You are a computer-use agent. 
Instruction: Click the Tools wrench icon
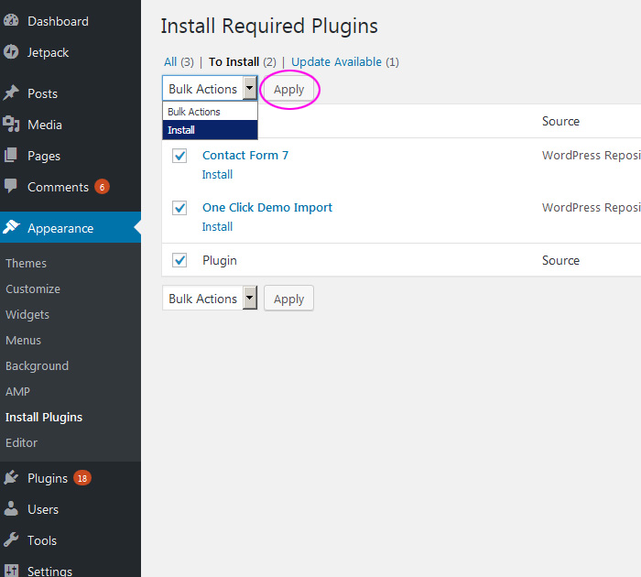point(11,539)
